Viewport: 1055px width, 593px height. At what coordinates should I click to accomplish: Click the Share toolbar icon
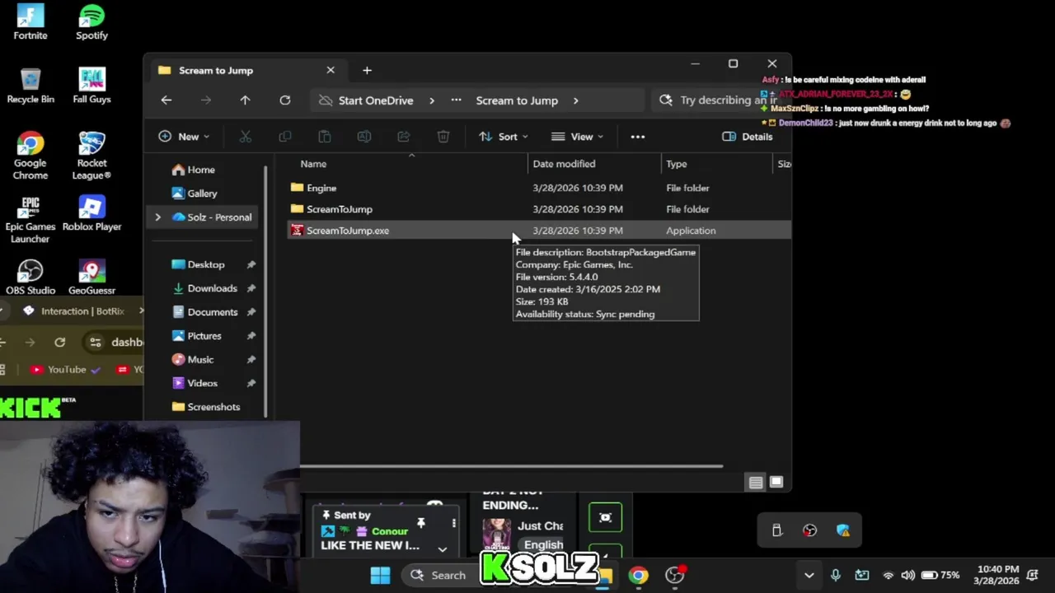[404, 137]
